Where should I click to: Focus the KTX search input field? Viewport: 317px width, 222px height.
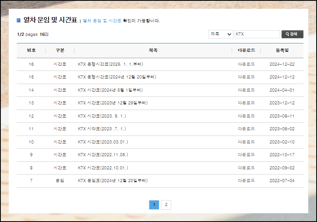click(257, 34)
